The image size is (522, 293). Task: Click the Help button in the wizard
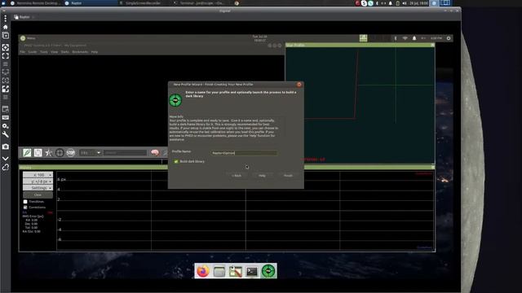[262, 176]
